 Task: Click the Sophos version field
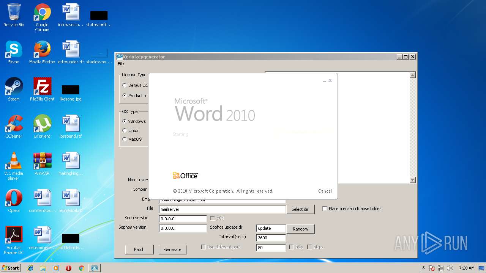(x=183, y=228)
